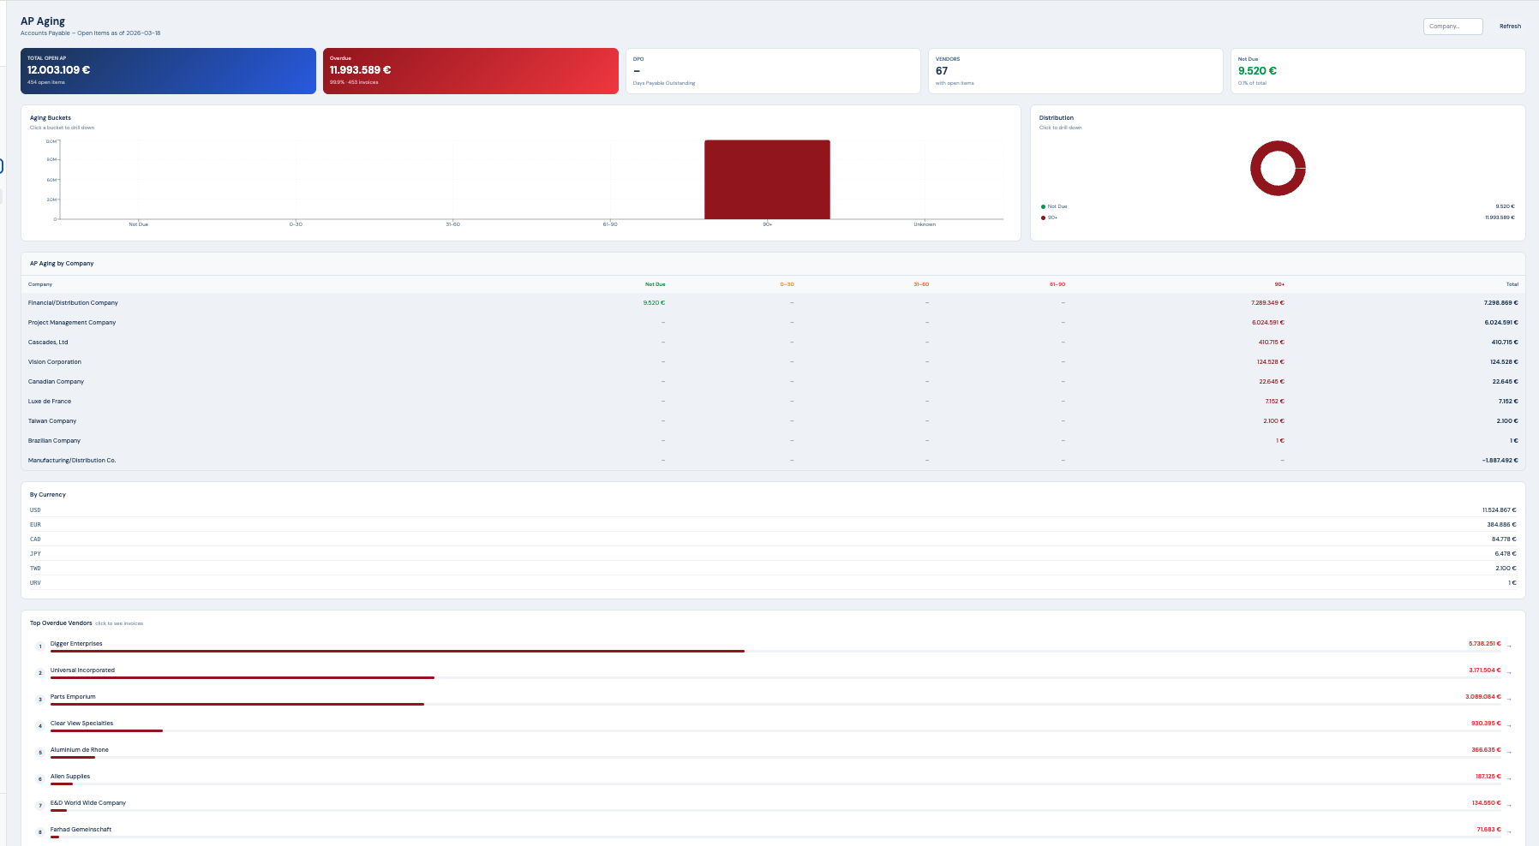The height and width of the screenshot is (846, 1539).
Task: Click the Total Open AP card
Action: coord(168,71)
